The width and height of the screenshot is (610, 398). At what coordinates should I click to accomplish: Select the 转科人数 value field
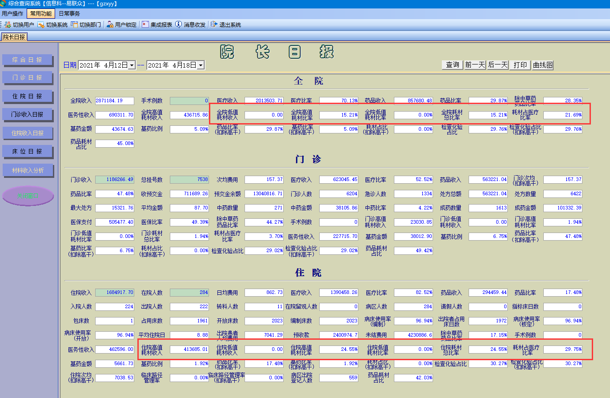click(x=264, y=307)
